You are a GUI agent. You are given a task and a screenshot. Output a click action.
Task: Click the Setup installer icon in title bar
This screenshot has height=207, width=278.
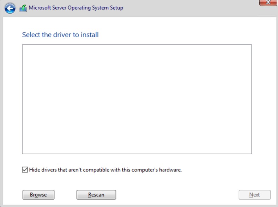pyautogui.click(x=23, y=8)
